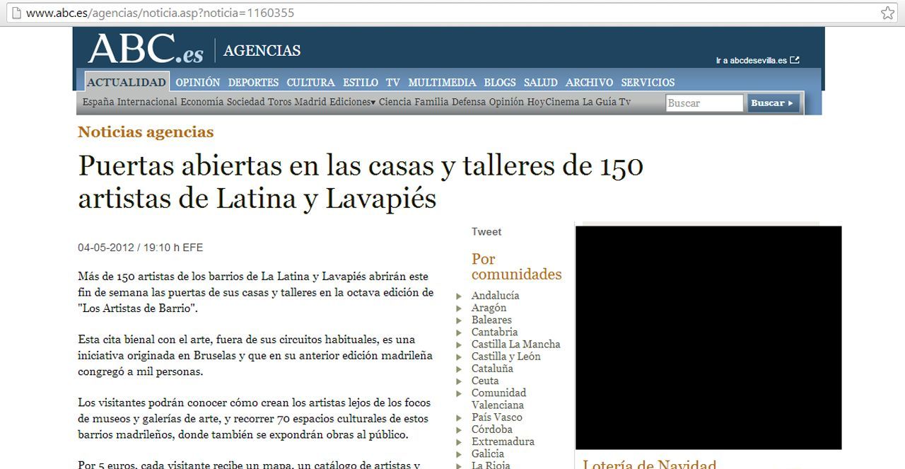Select Castilla La Mancha community
The image size is (905, 469).
click(x=516, y=344)
